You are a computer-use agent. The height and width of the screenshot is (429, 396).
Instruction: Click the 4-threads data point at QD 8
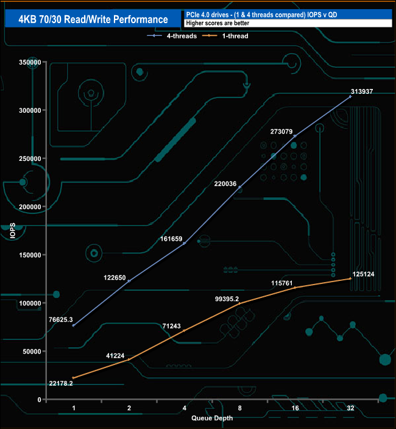(x=240, y=187)
